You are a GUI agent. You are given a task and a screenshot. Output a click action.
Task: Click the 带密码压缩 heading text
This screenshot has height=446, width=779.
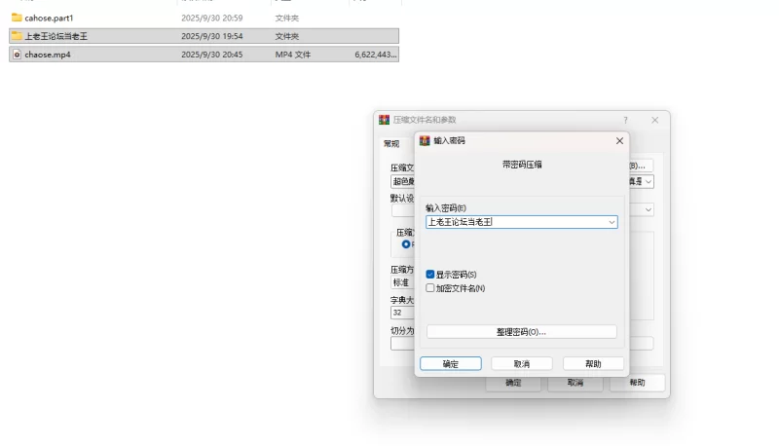(522, 165)
